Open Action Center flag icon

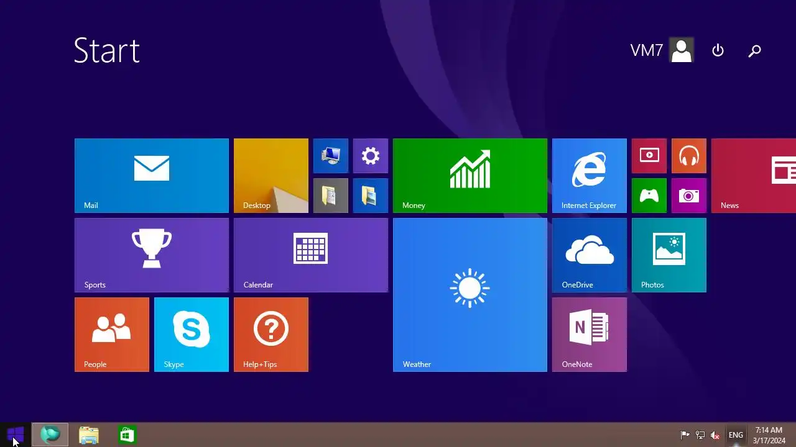pos(685,435)
